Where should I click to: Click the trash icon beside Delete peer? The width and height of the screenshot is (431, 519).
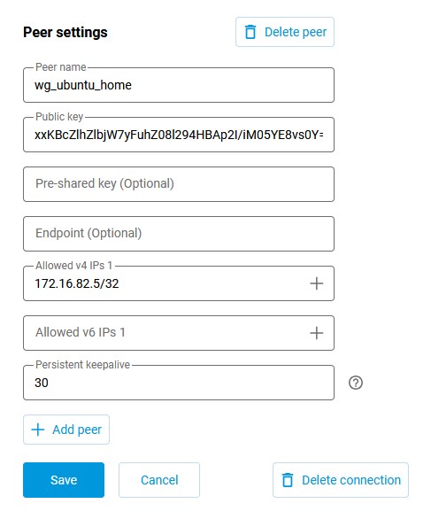point(250,32)
